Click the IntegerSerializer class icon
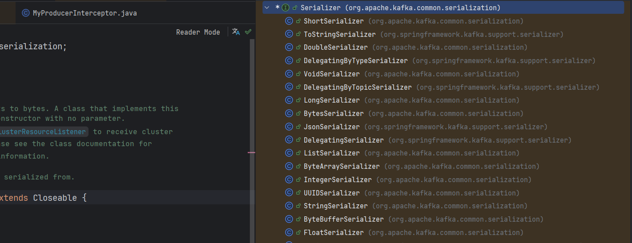Image resolution: width=632 pixels, height=243 pixels. point(289,179)
